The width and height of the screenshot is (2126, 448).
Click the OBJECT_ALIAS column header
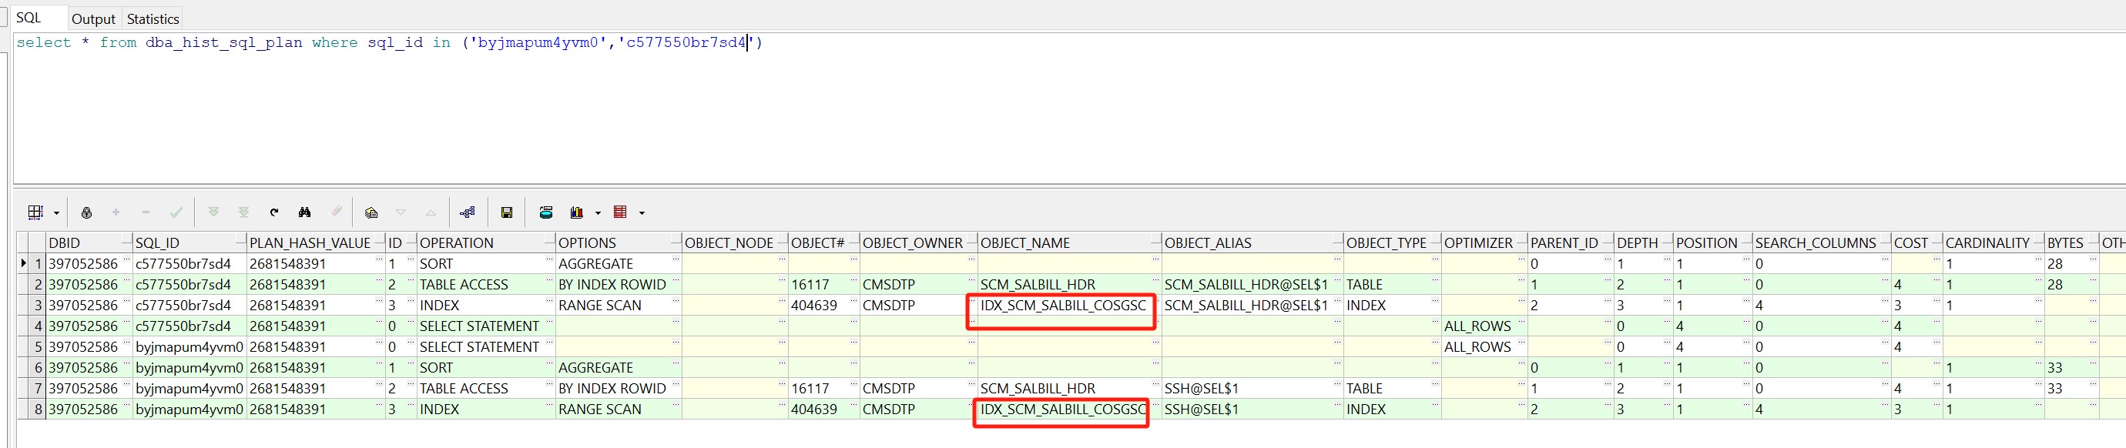click(1252, 242)
